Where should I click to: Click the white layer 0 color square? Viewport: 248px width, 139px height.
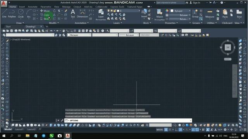[118, 11]
